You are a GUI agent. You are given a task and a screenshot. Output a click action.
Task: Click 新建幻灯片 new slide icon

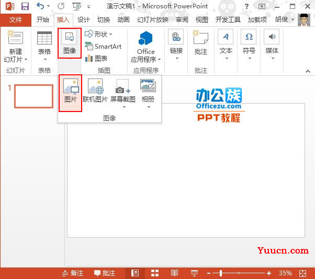tap(16, 37)
